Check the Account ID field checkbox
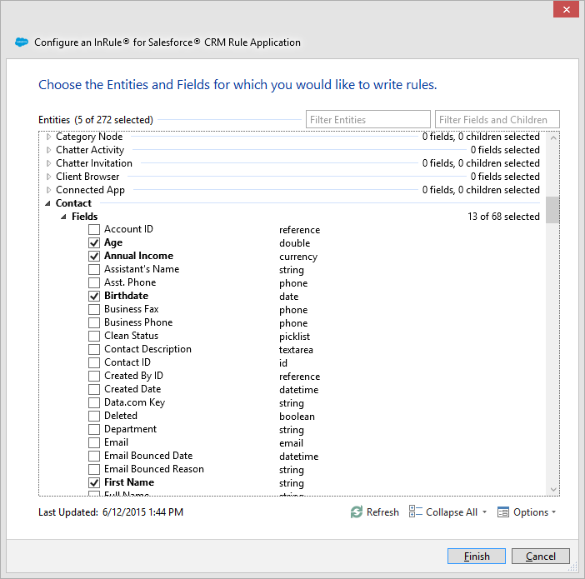Screen dimensions: 585x579 pos(94,229)
